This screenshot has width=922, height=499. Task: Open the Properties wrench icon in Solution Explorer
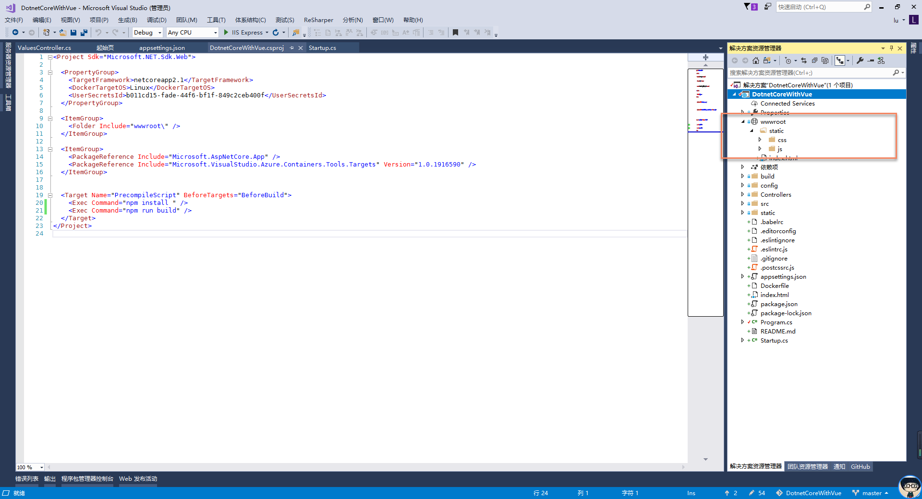(860, 60)
